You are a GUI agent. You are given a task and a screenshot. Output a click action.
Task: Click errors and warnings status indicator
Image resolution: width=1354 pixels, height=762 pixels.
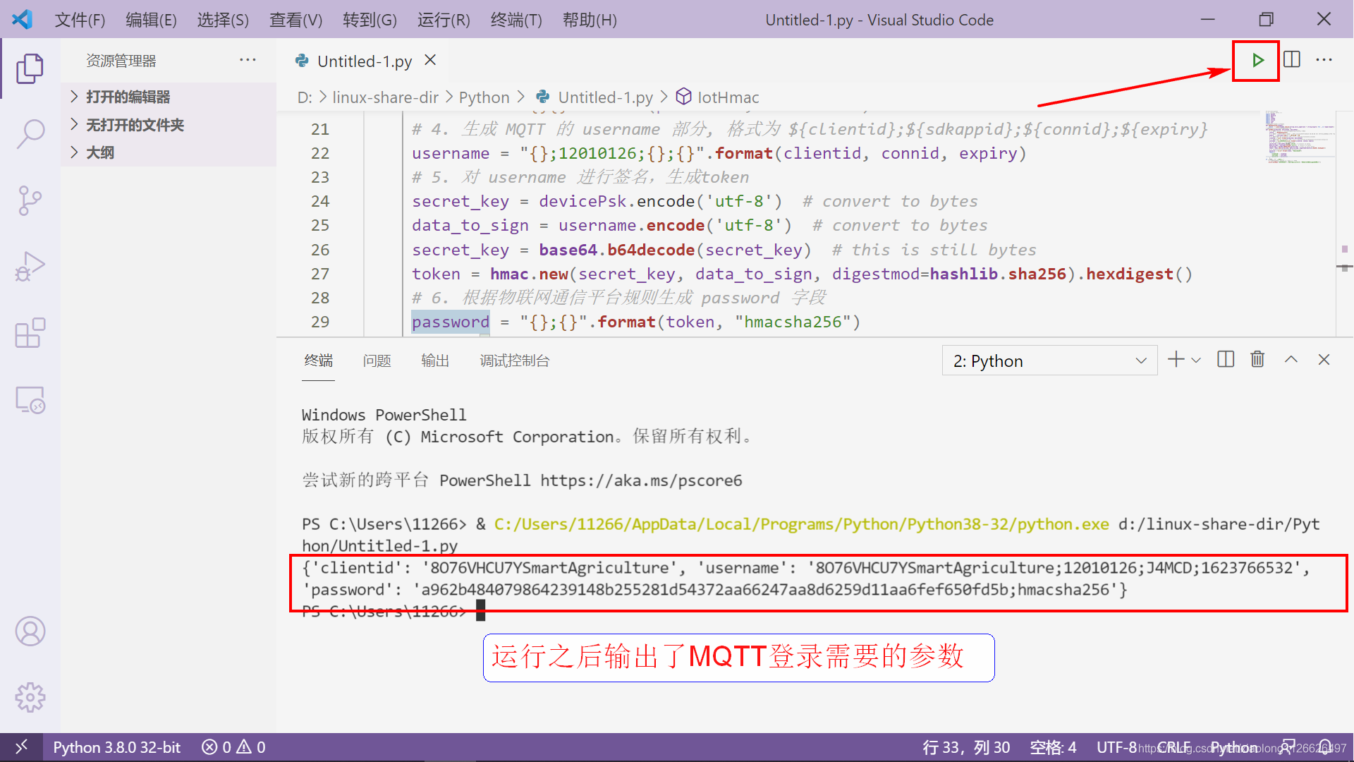tap(233, 747)
